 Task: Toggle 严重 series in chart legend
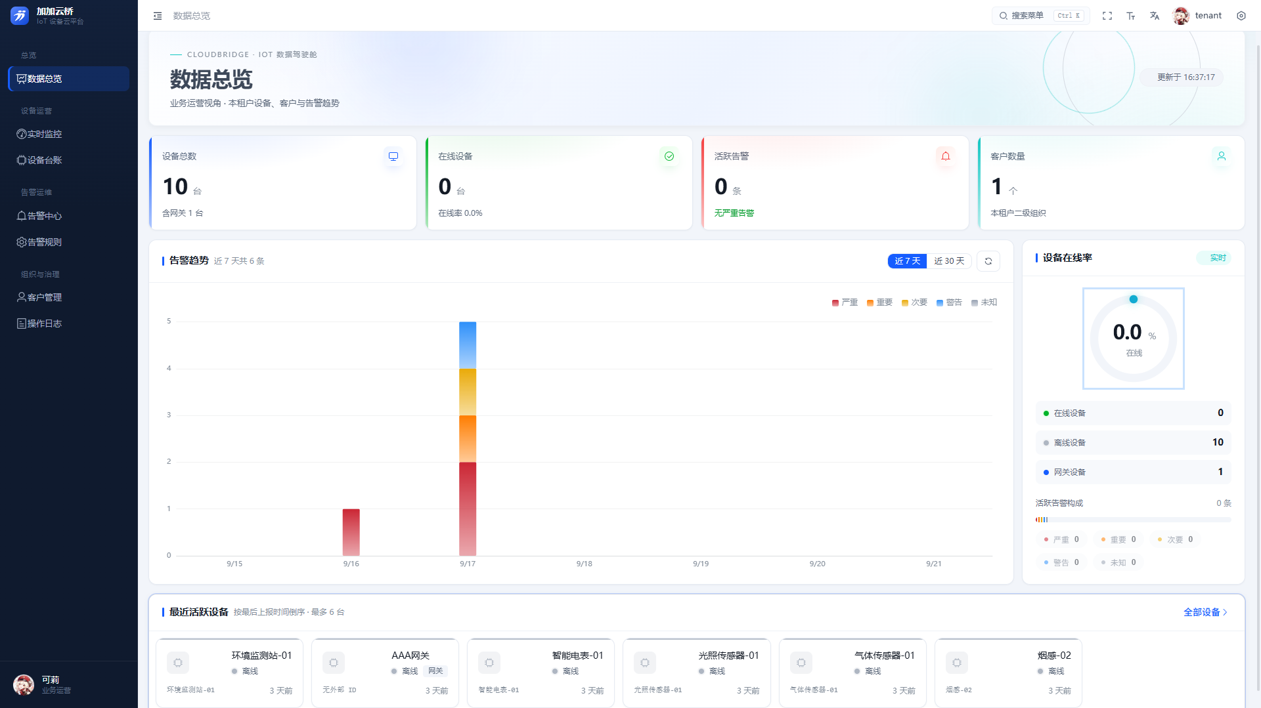(845, 302)
